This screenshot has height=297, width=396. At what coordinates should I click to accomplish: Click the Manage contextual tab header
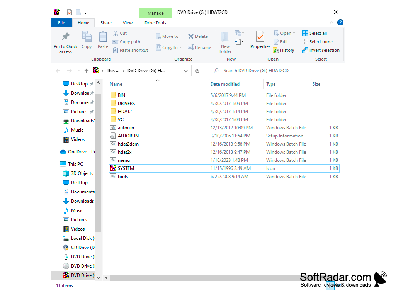click(x=156, y=13)
